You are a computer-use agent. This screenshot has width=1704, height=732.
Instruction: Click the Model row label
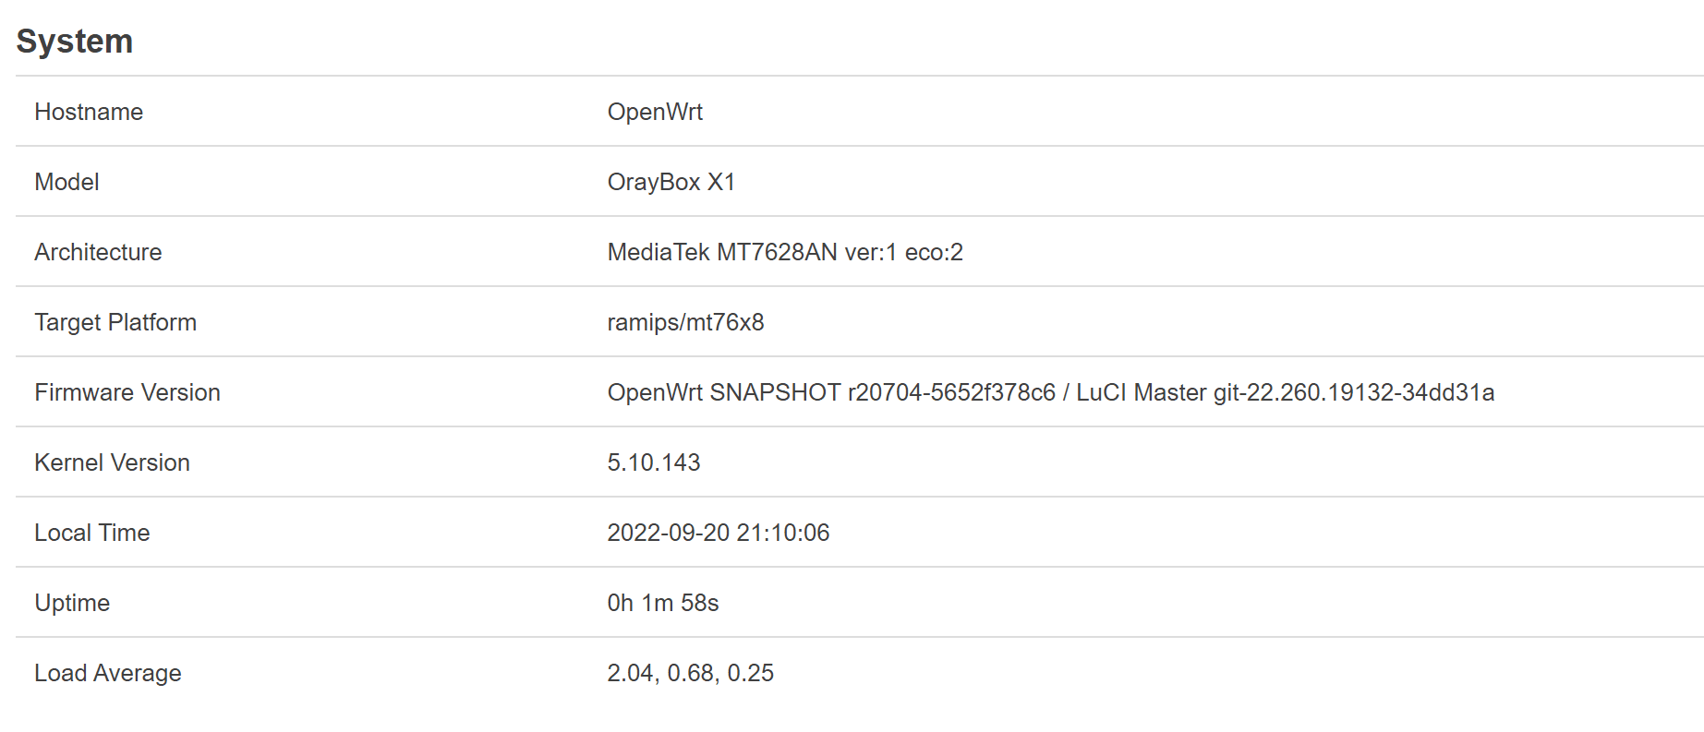tap(66, 182)
